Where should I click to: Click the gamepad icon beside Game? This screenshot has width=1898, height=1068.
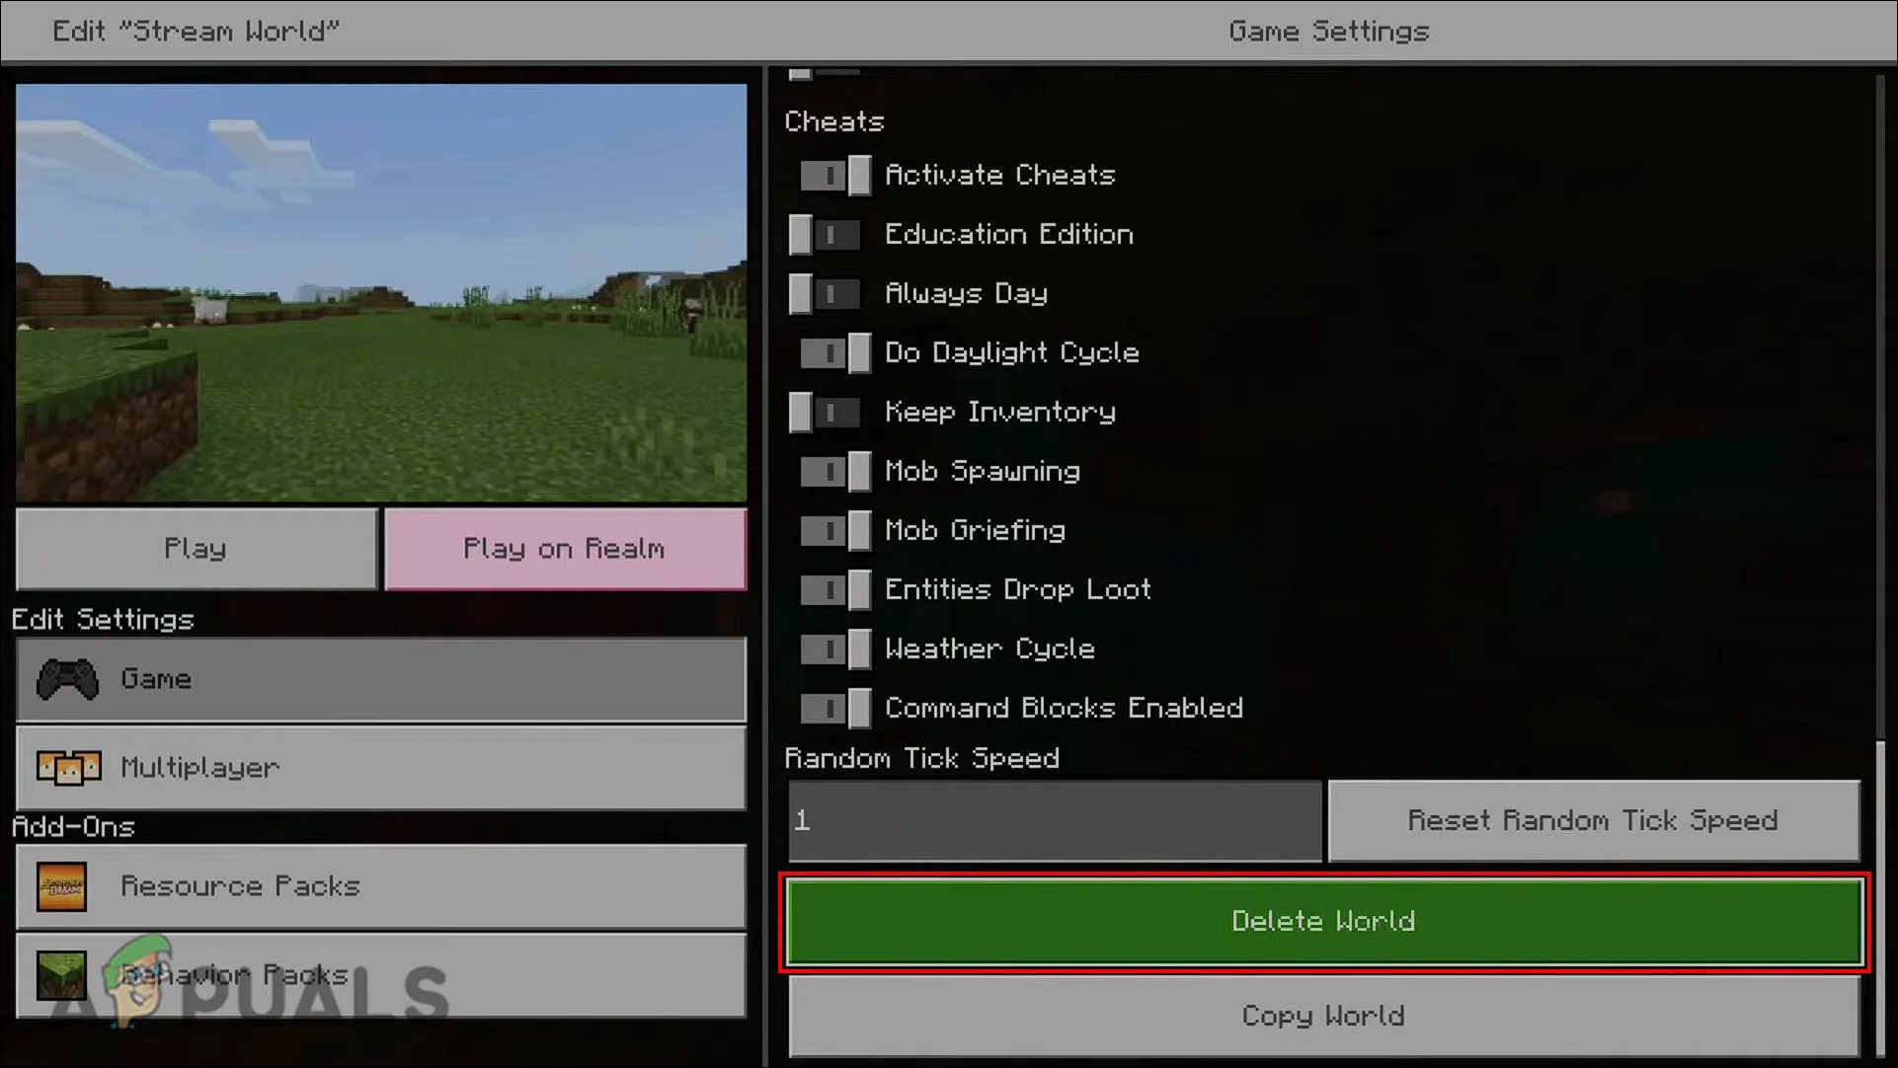[66, 679]
